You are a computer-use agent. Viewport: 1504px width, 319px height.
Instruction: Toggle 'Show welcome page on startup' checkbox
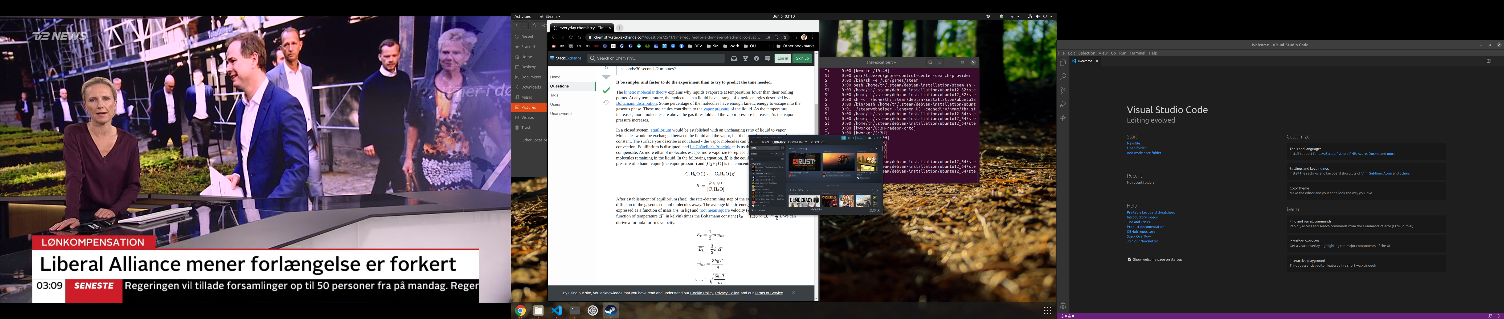point(1130,259)
